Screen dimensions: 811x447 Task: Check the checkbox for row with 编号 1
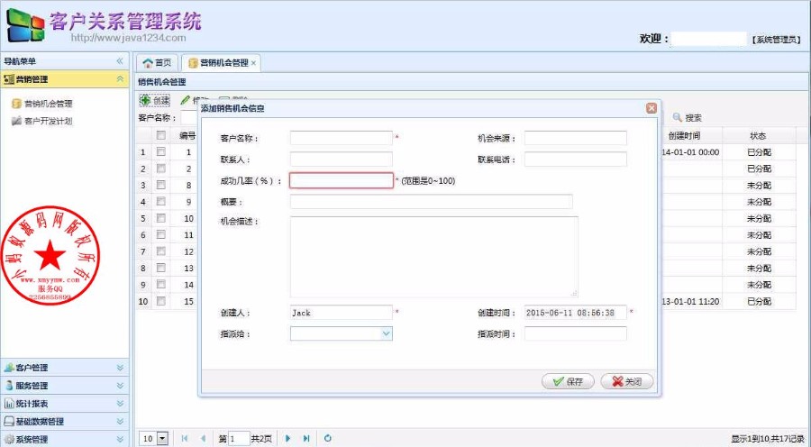point(161,151)
